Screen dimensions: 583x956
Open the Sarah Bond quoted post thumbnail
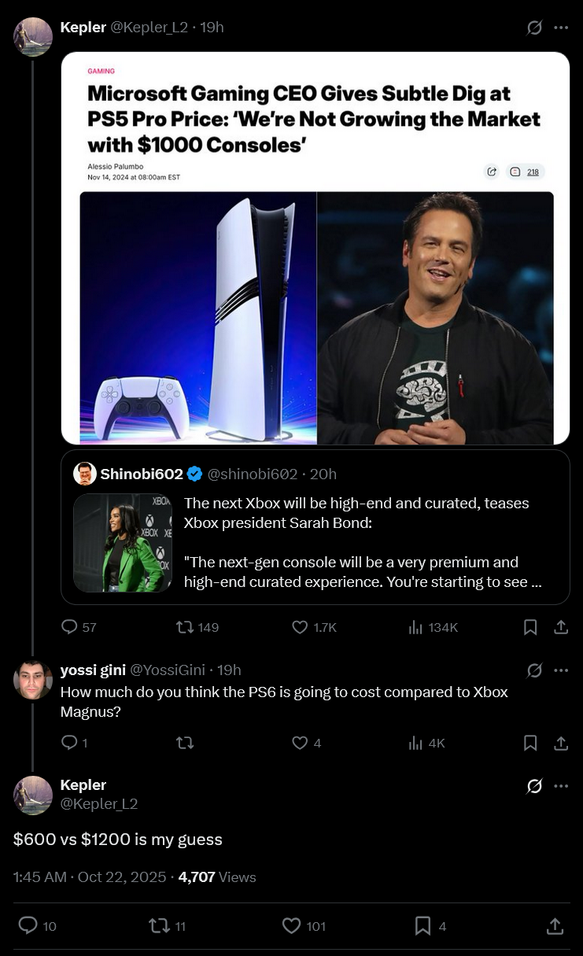pyautogui.click(x=123, y=543)
